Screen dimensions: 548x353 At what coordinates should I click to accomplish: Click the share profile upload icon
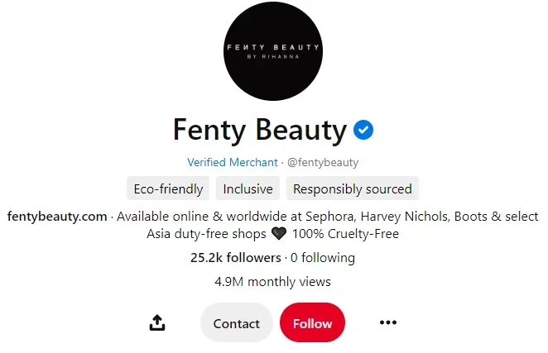(x=157, y=323)
